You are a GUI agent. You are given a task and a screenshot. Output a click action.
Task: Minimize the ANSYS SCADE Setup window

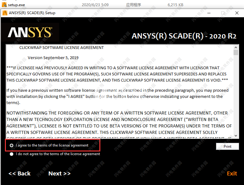(209, 13)
